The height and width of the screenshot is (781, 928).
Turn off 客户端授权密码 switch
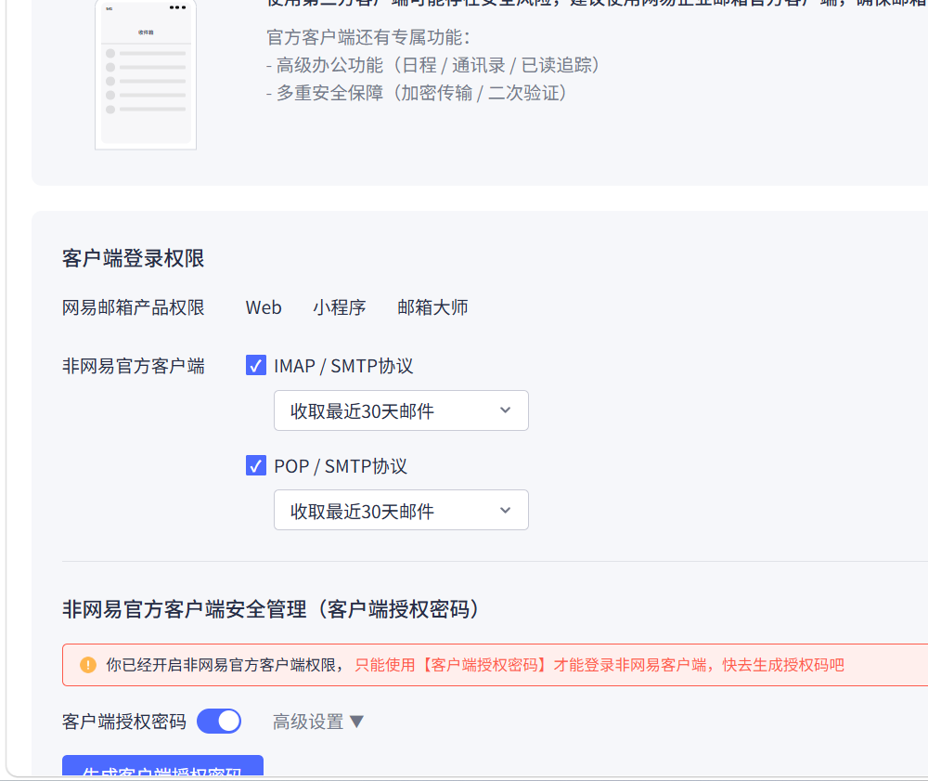tap(219, 722)
